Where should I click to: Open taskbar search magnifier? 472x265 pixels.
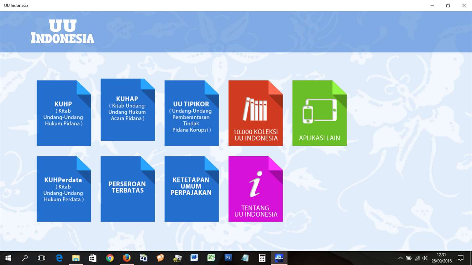point(25,258)
